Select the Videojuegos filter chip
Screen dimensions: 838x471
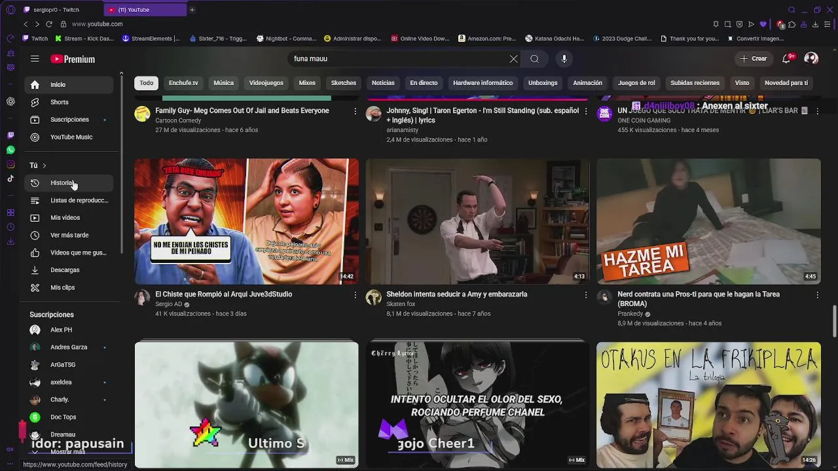(266, 83)
